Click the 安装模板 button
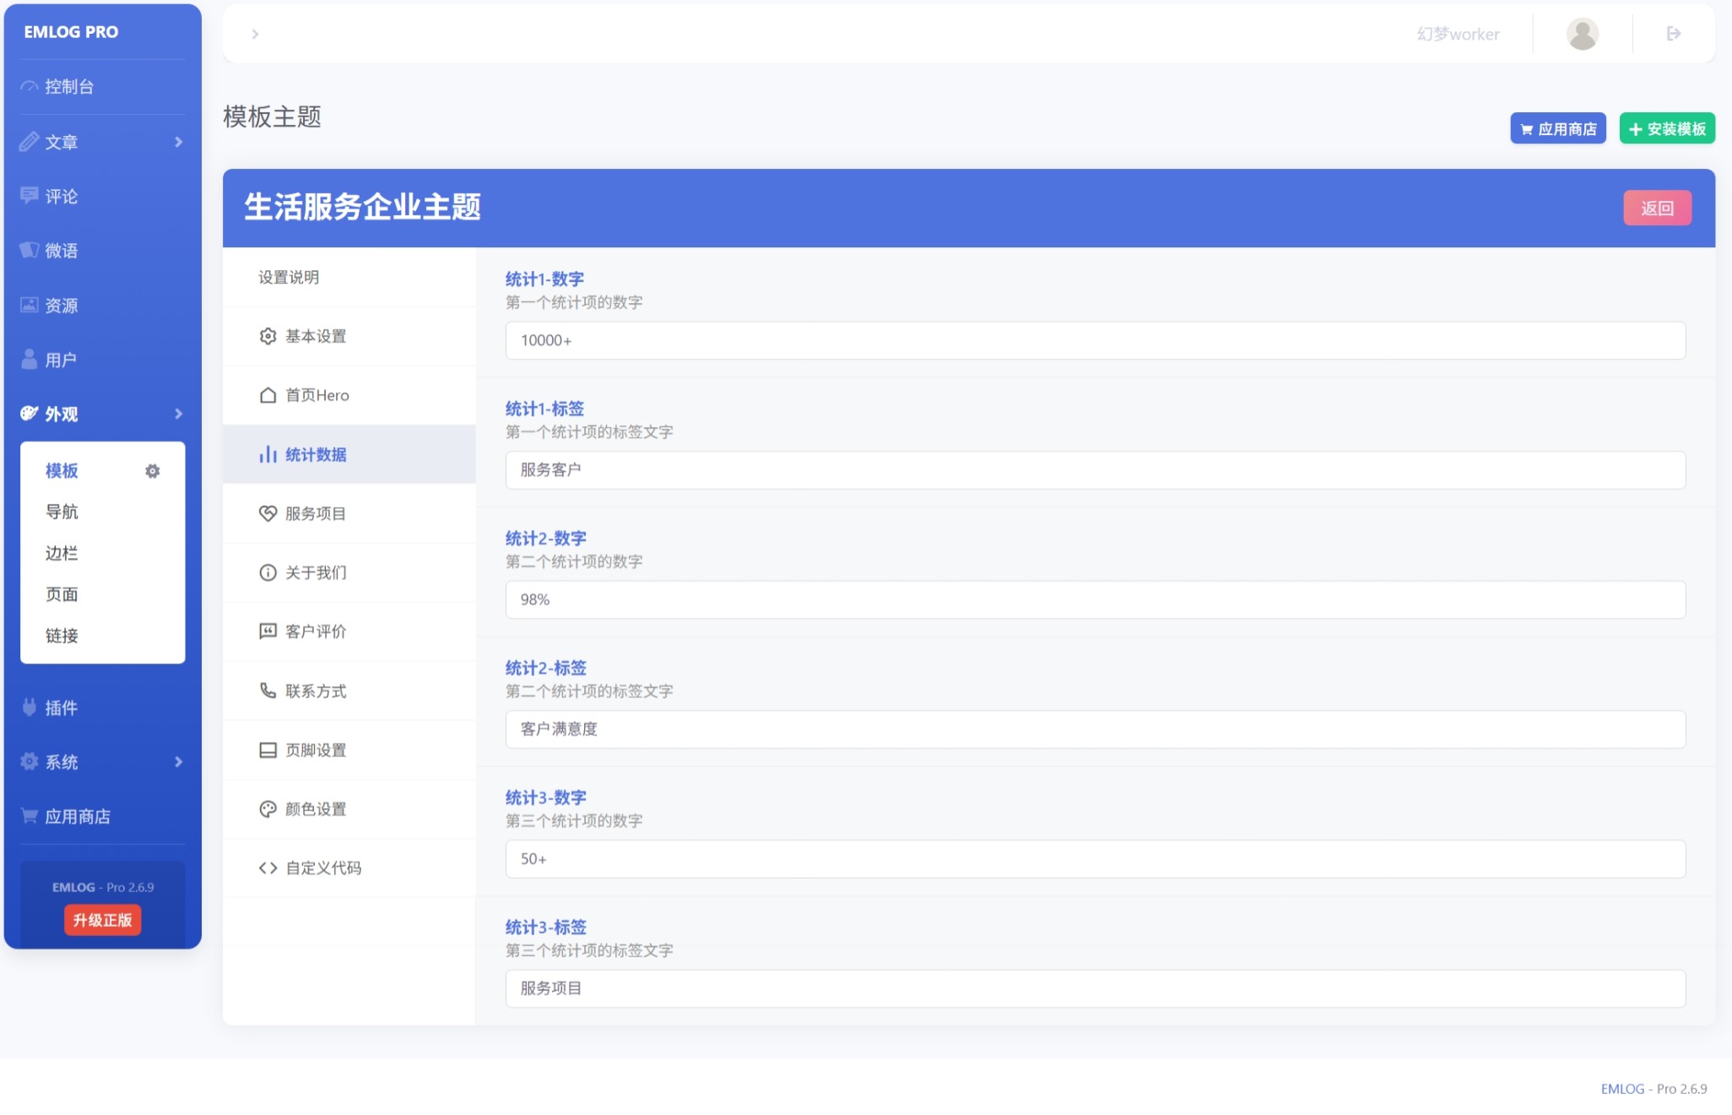Viewport: 1732px width, 1115px height. 1667,128
